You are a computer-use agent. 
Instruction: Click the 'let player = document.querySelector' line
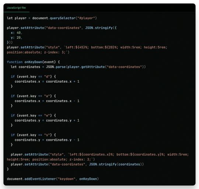pyautogui.click(x=52, y=18)
